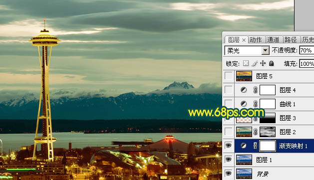
Task: Click the adjustment icon of 图层 4
Action: coord(244,90)
